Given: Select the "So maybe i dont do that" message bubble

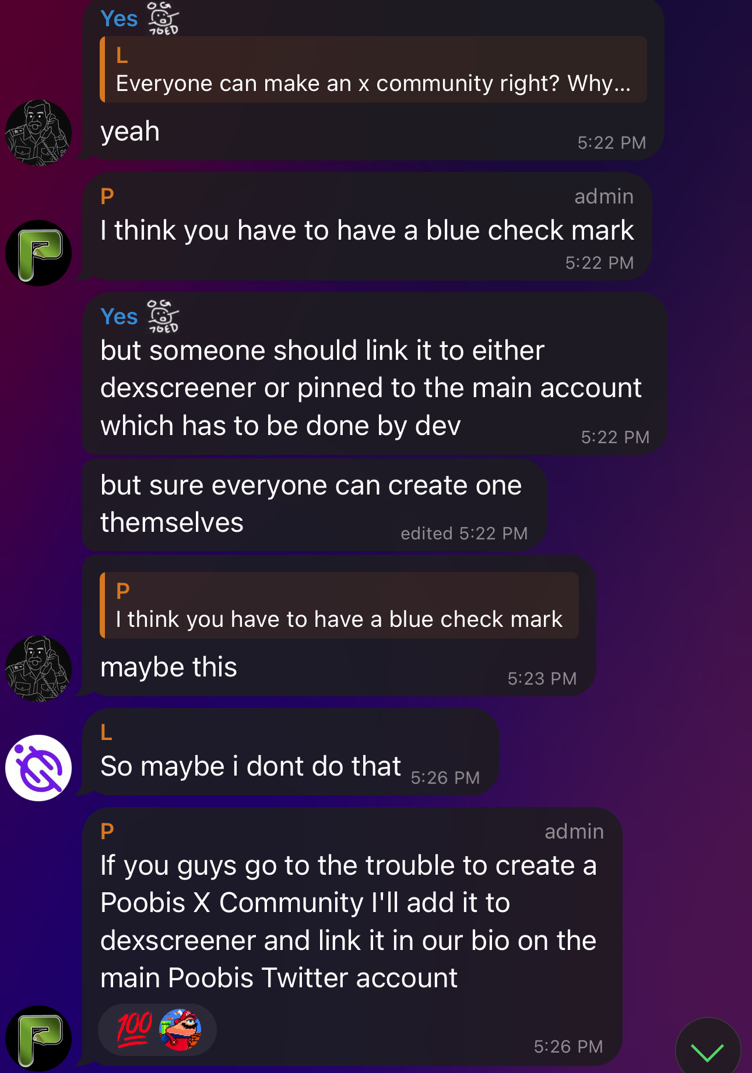Looking at the screenshot, I should click(x=291, y=752).
